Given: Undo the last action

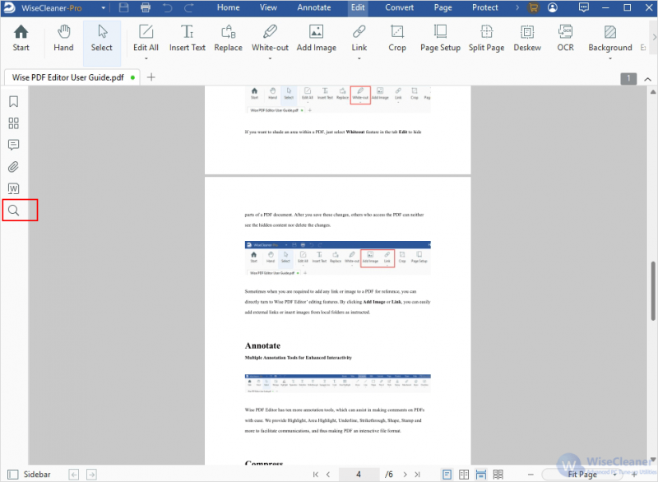Looking at the screenshot, I should click(168, 7).
